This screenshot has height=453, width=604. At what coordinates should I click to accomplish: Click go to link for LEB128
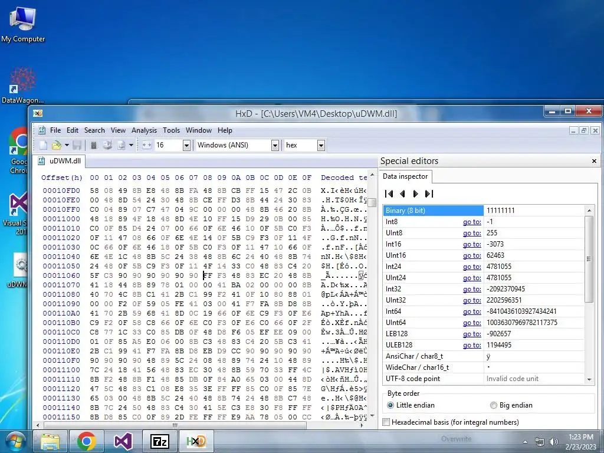(472, 334)
